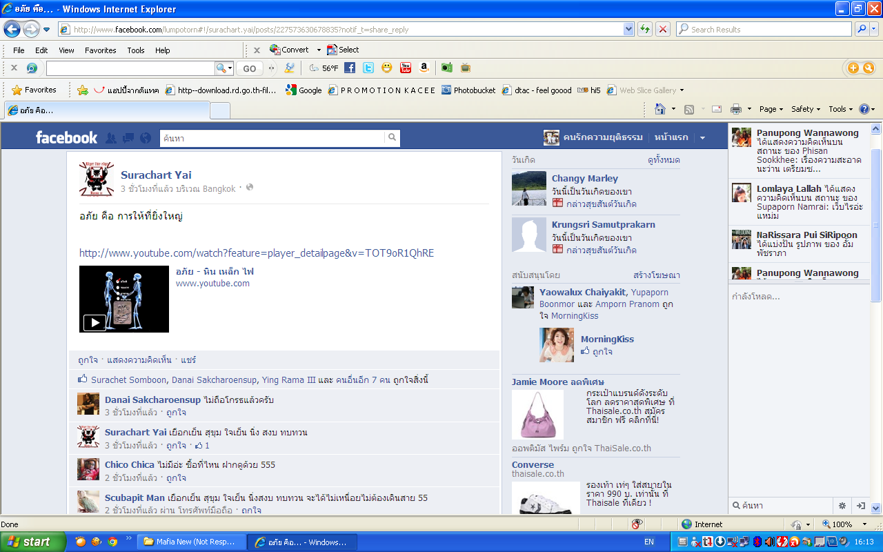Open the Edit menu
The width and height of the screenshot is (883, 552).
tap(41, 50)
